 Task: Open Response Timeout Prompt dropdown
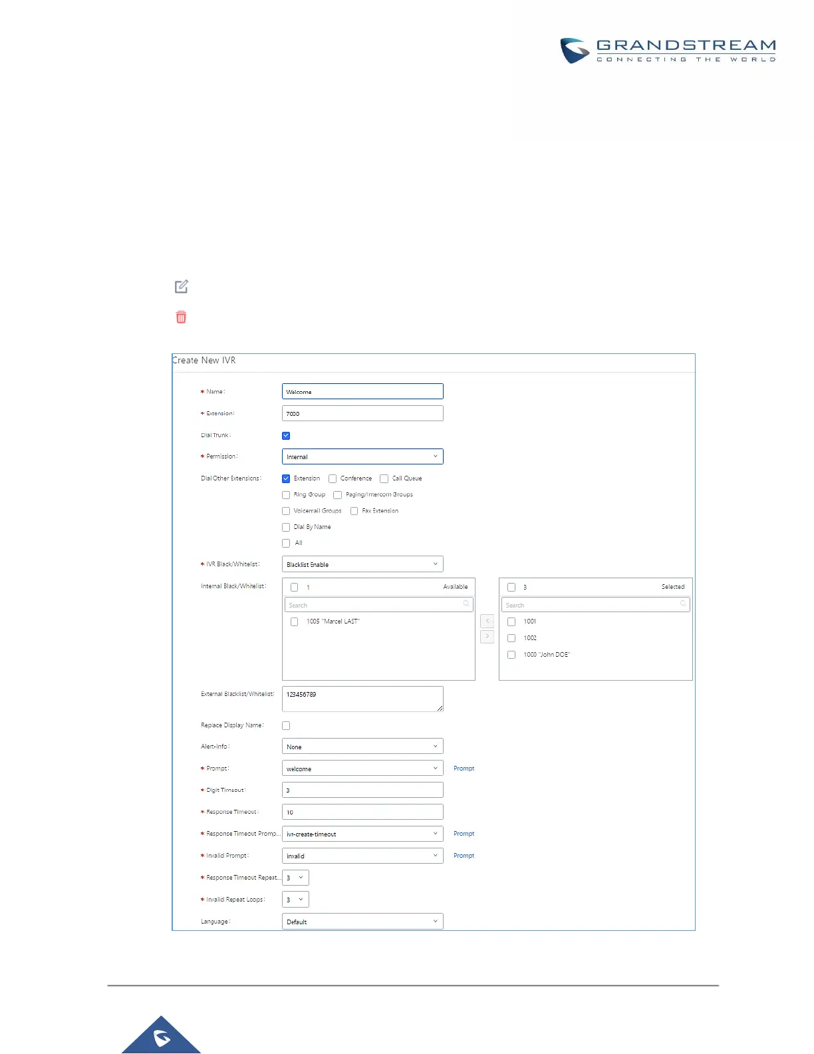coord(362,834)
